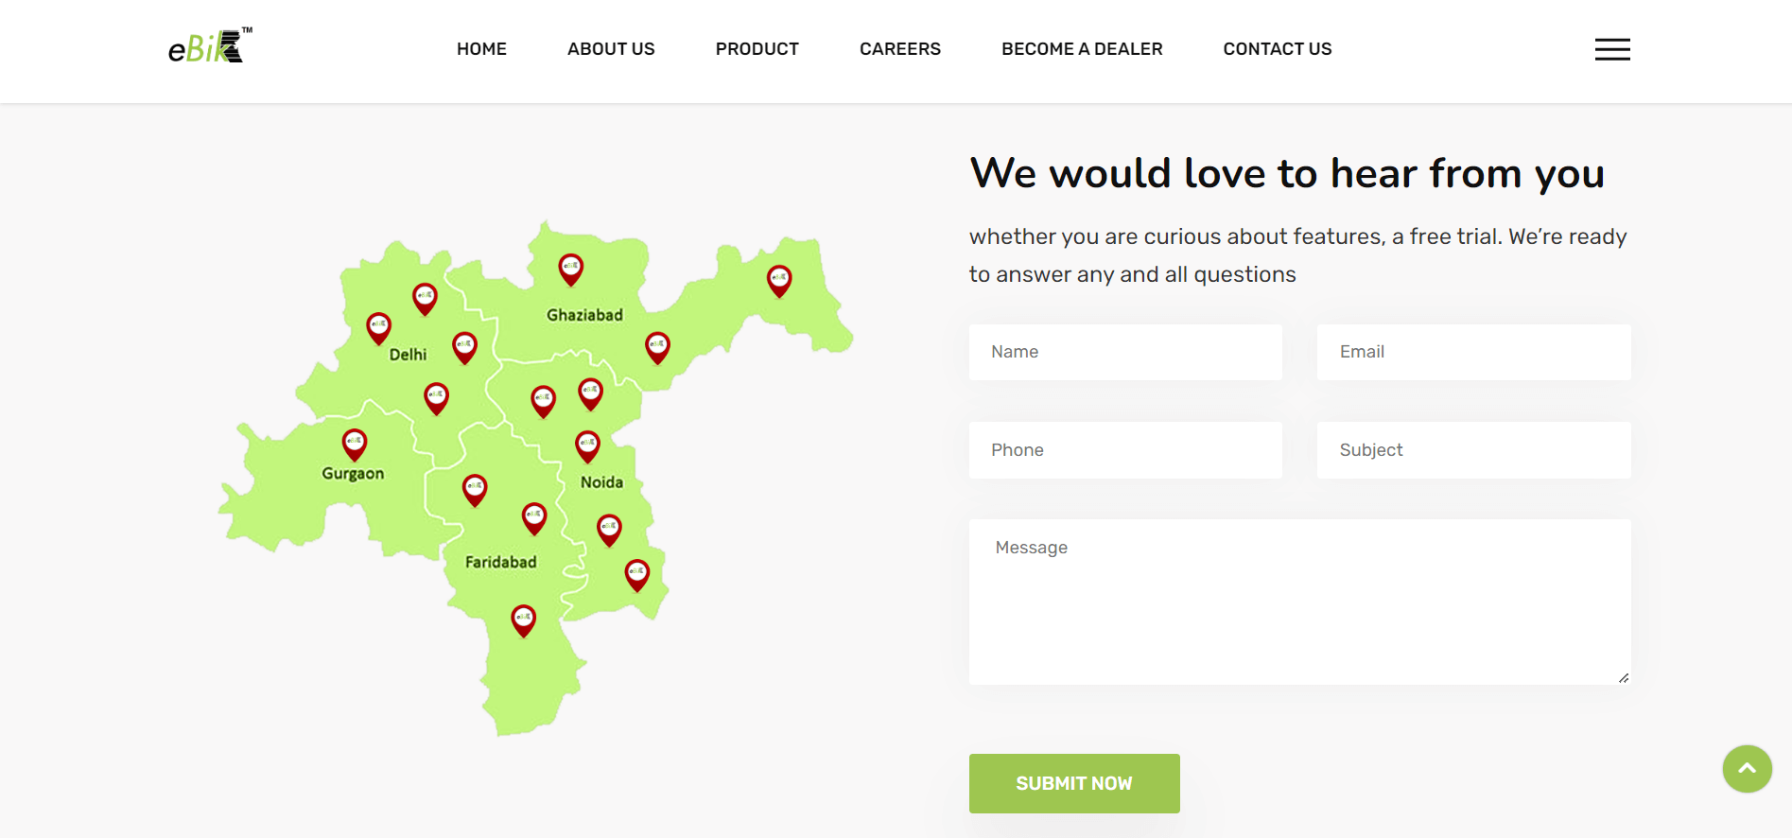Click into the Email field
This screenshot has width=1792, height=838.
point(1473,352)
